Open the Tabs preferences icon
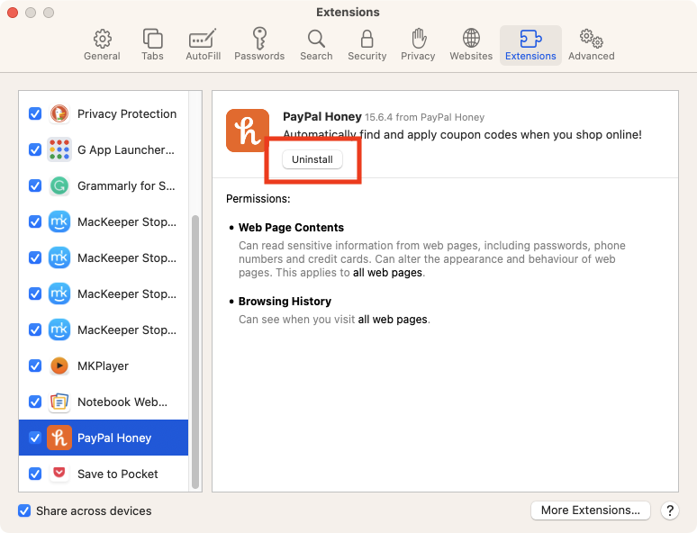The image size is (697, 533). (152, 39)
